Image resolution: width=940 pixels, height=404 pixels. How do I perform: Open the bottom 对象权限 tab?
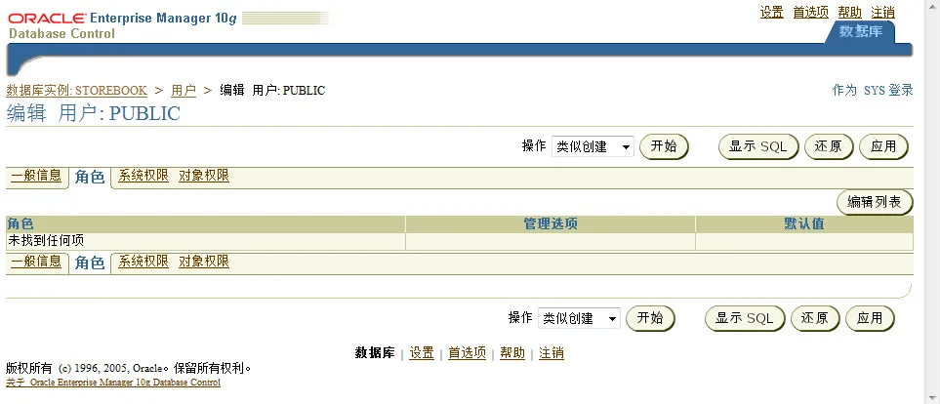tap(204, 262)
